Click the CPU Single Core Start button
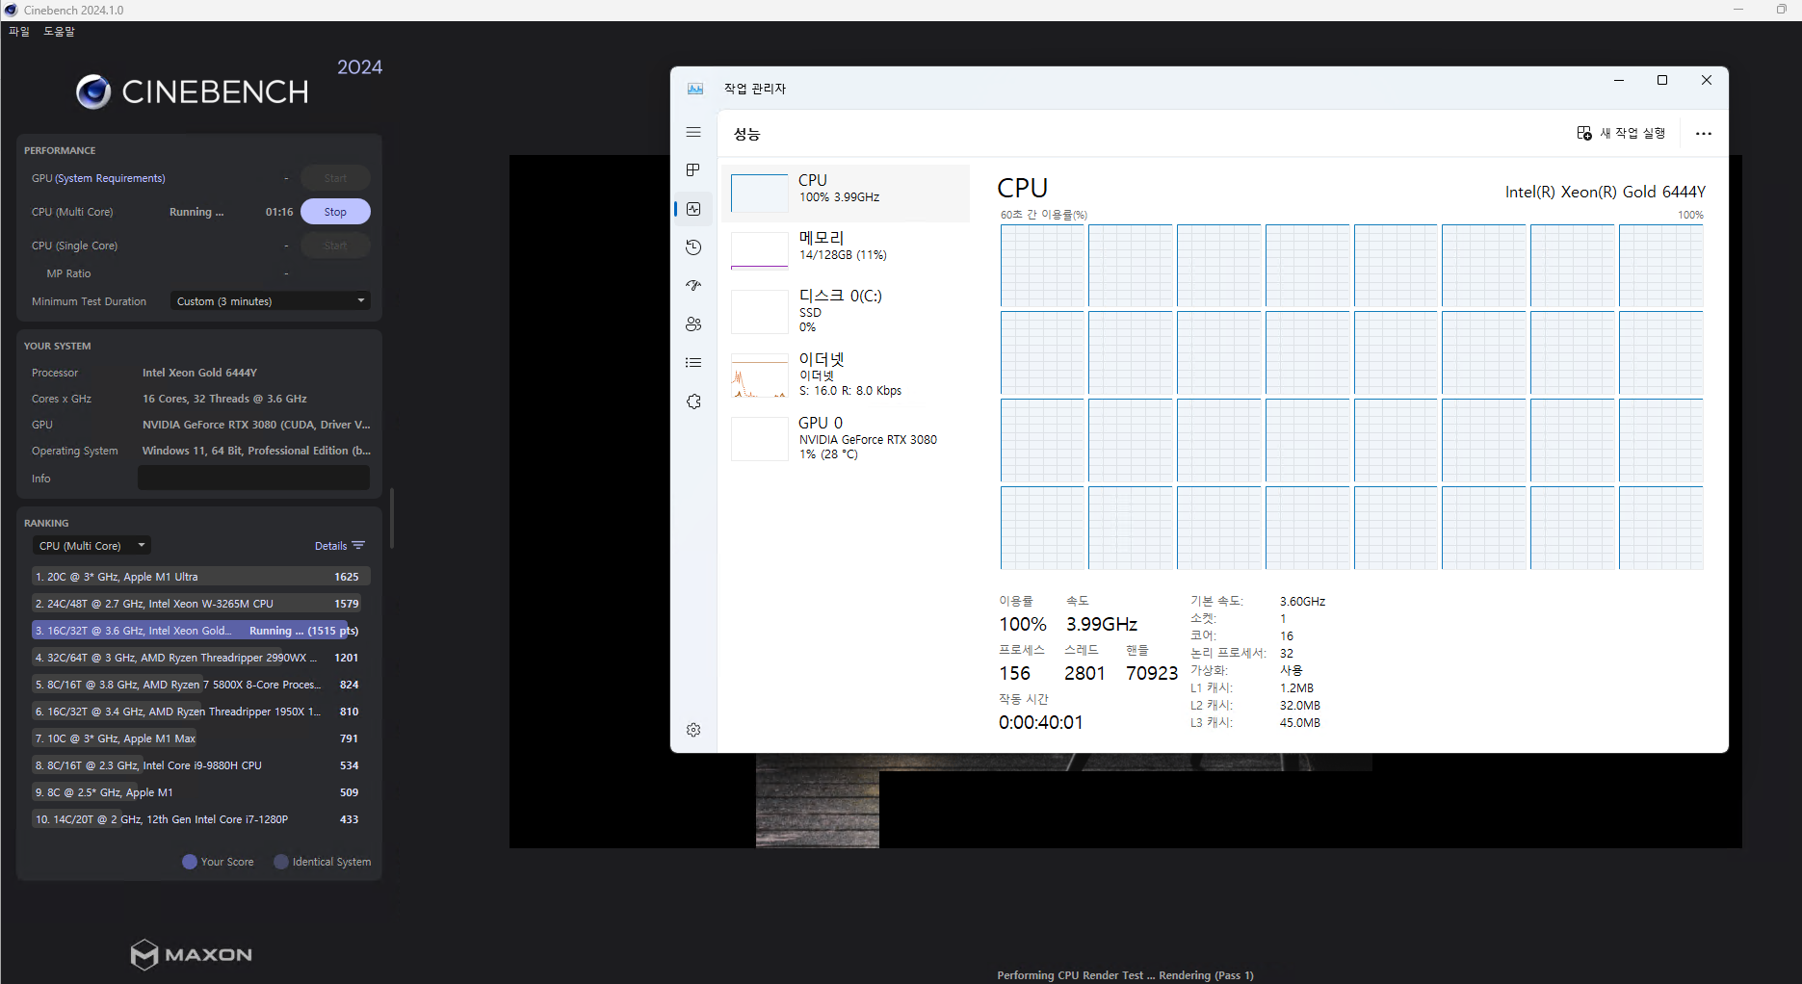Screen dimensions: 1802x984 [335, 246]
